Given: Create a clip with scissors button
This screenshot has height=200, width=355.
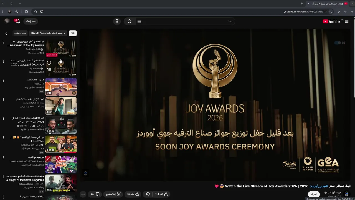Looking at the screenshot, I should (113, 194).
